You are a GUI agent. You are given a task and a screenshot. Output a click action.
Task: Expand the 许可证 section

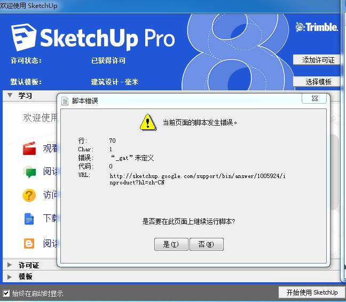point(10,265)
